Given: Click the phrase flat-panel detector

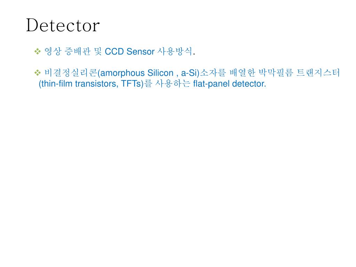Looking at the screenshot, I should [x=229, y=84].
